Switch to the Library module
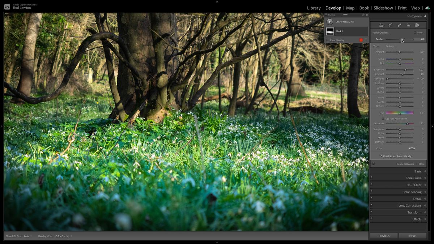This screenshot has height=244, width=434. [x=313, y=8]
